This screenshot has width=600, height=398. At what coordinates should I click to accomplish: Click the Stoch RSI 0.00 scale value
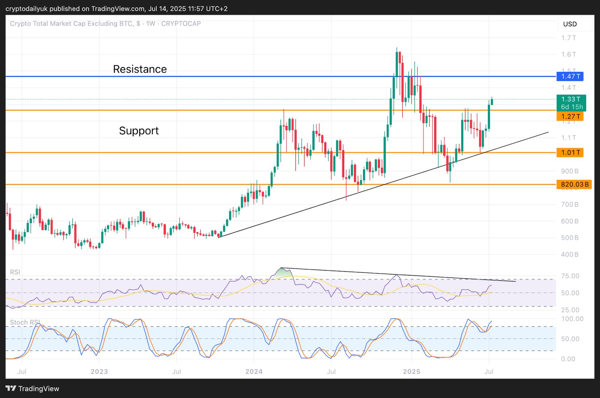pyautogui.click(x=568, y=359)
